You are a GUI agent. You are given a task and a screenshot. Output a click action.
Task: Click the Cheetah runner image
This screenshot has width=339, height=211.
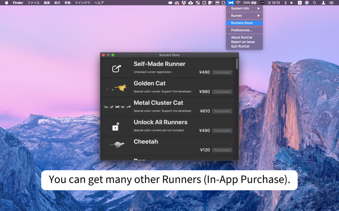tap(117, 144)
